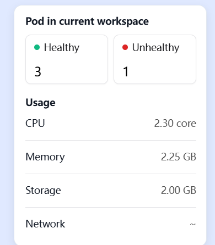Select the Healthy label text
This screenshot has height=245, width=215.
62,48
